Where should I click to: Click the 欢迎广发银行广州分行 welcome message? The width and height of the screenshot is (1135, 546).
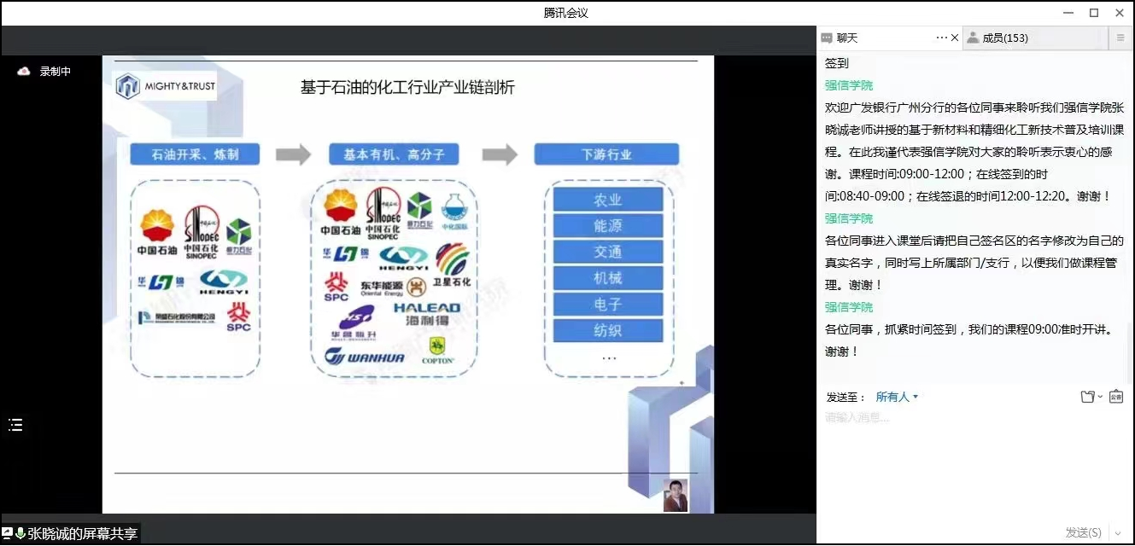[x=974, y=152]
